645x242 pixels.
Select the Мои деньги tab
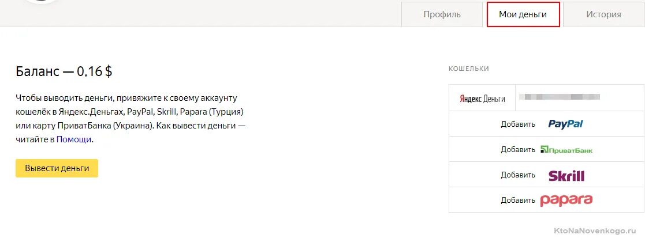click(x=523, y=14)
